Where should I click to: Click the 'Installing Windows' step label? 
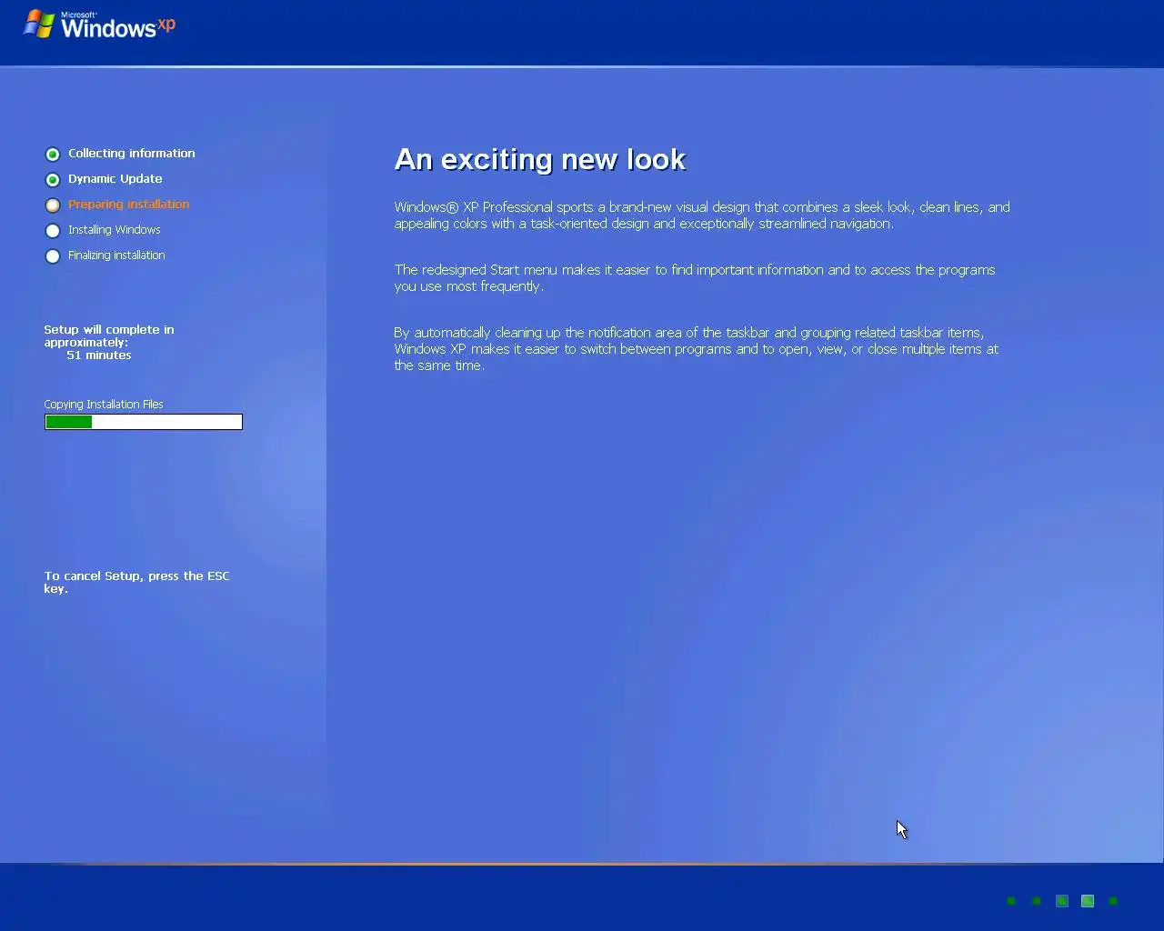(x=114, y=230)
